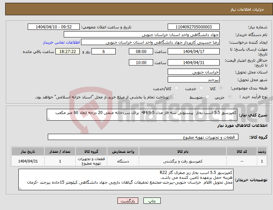
Task: Click the بازگشت back button
Action: tap(128, 201)
